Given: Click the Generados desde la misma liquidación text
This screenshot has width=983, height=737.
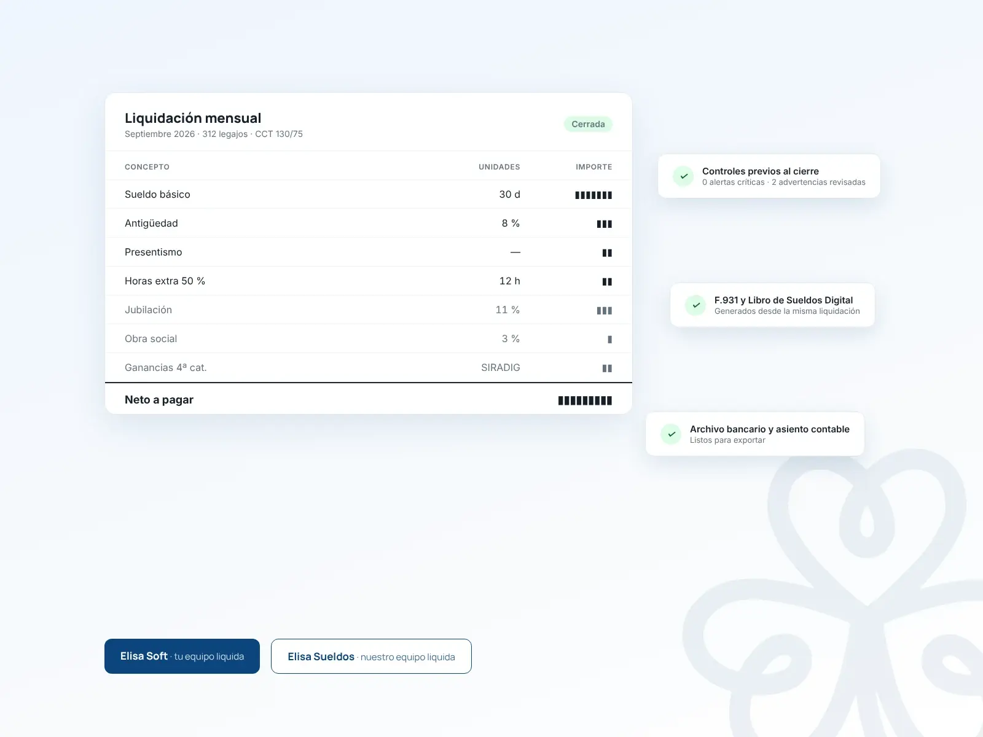Looking at the screenshot, I should click(x=787, y=311).
